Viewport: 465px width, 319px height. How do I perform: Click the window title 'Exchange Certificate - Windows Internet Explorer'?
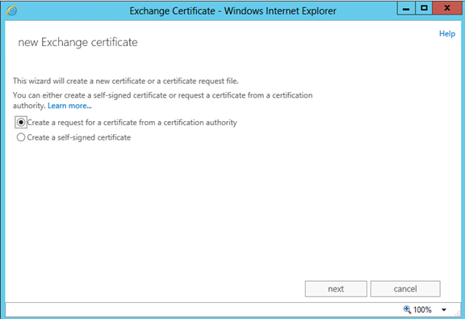(x=232, y=11)
